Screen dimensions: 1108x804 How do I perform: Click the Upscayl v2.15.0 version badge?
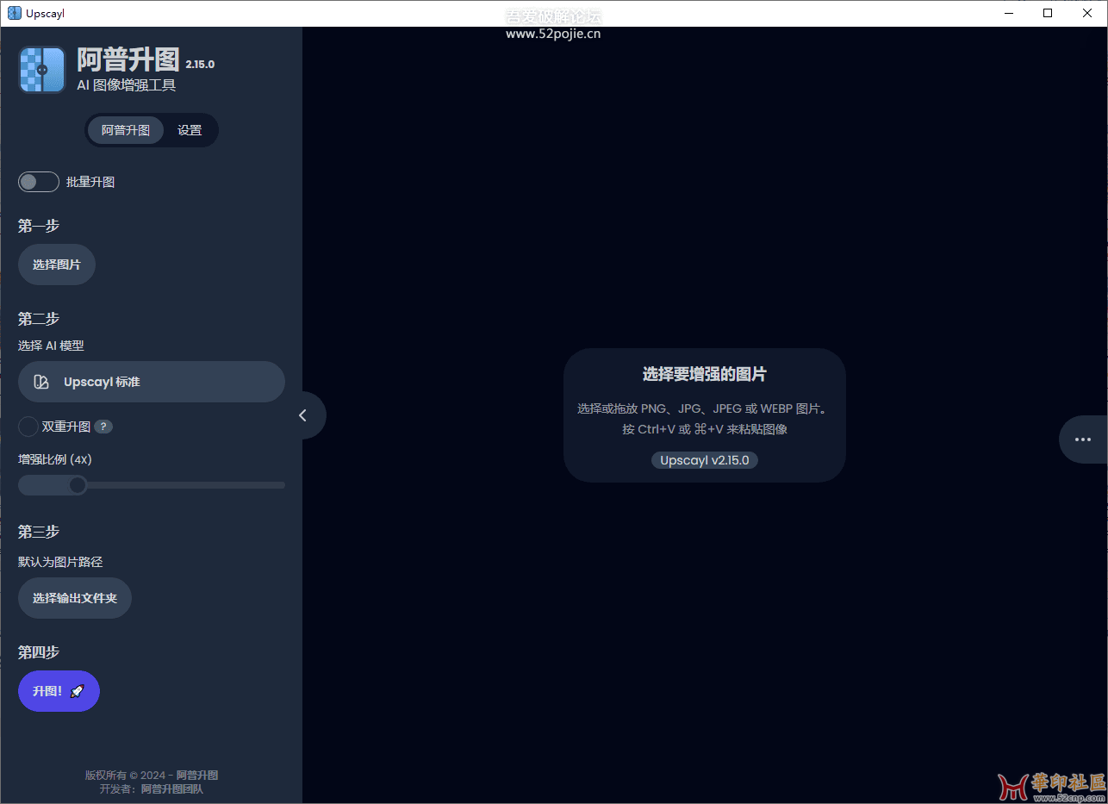click(x=704, y=460)
